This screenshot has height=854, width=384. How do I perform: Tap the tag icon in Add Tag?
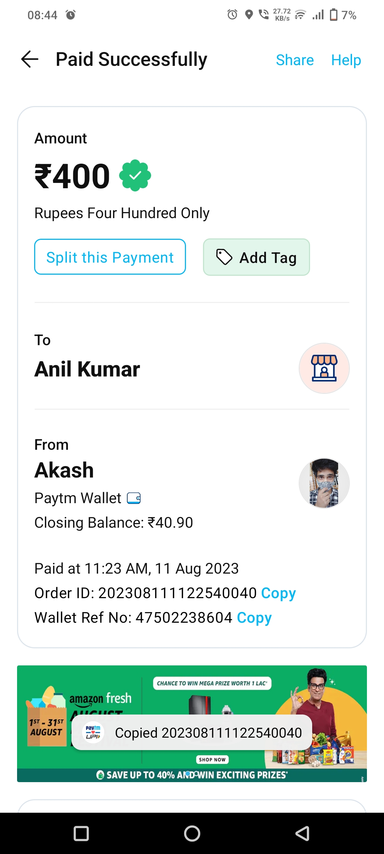click(224, 257)
